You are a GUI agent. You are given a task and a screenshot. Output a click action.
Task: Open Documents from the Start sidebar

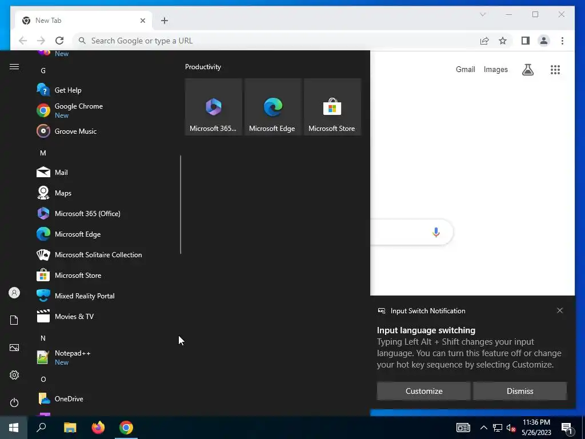[x=14, y=320]
